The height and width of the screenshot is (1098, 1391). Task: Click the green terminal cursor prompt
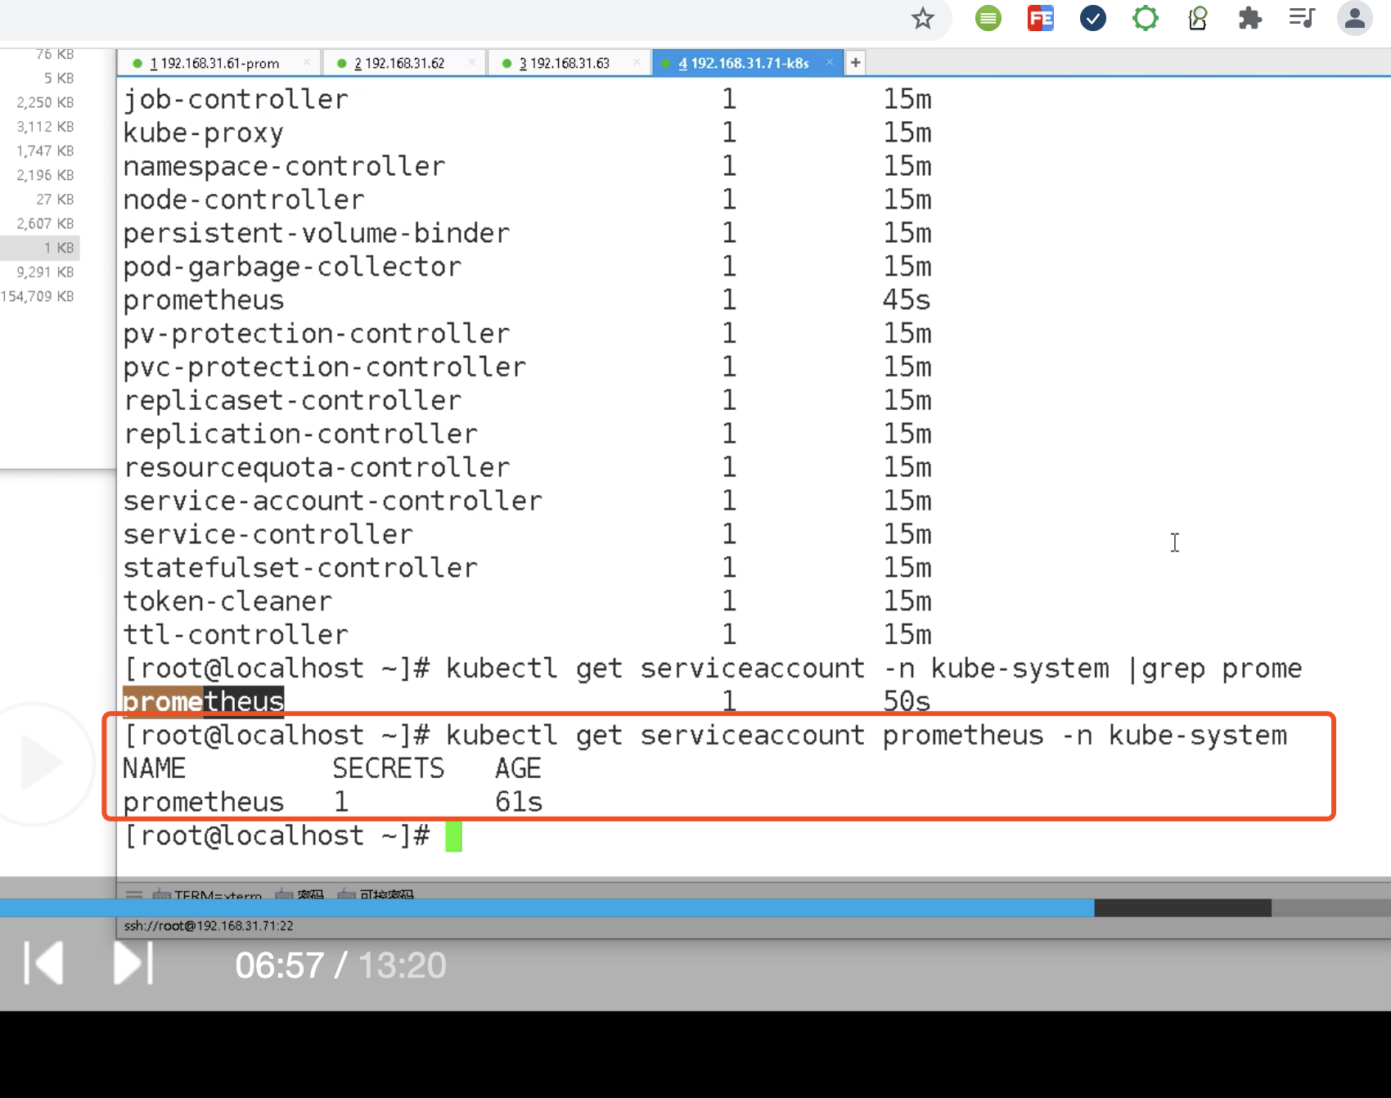pyautogui.click(x=453, y=836)
